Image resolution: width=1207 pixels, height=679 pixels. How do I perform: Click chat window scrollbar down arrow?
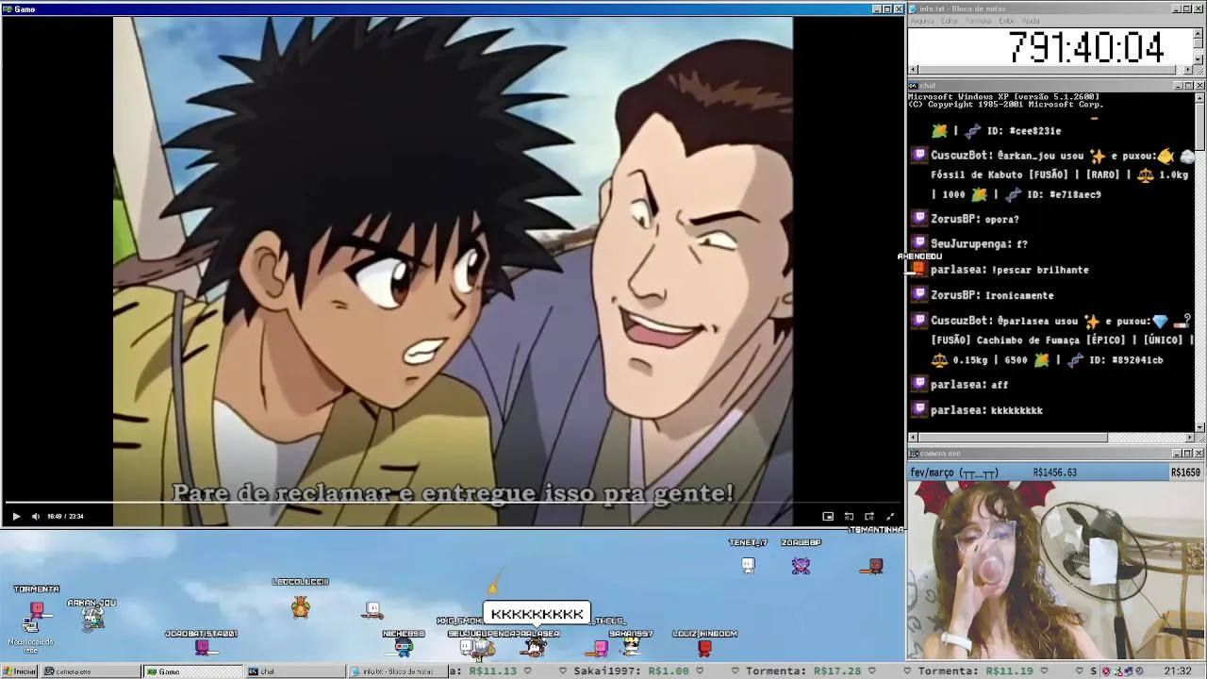pos(1199,426)
